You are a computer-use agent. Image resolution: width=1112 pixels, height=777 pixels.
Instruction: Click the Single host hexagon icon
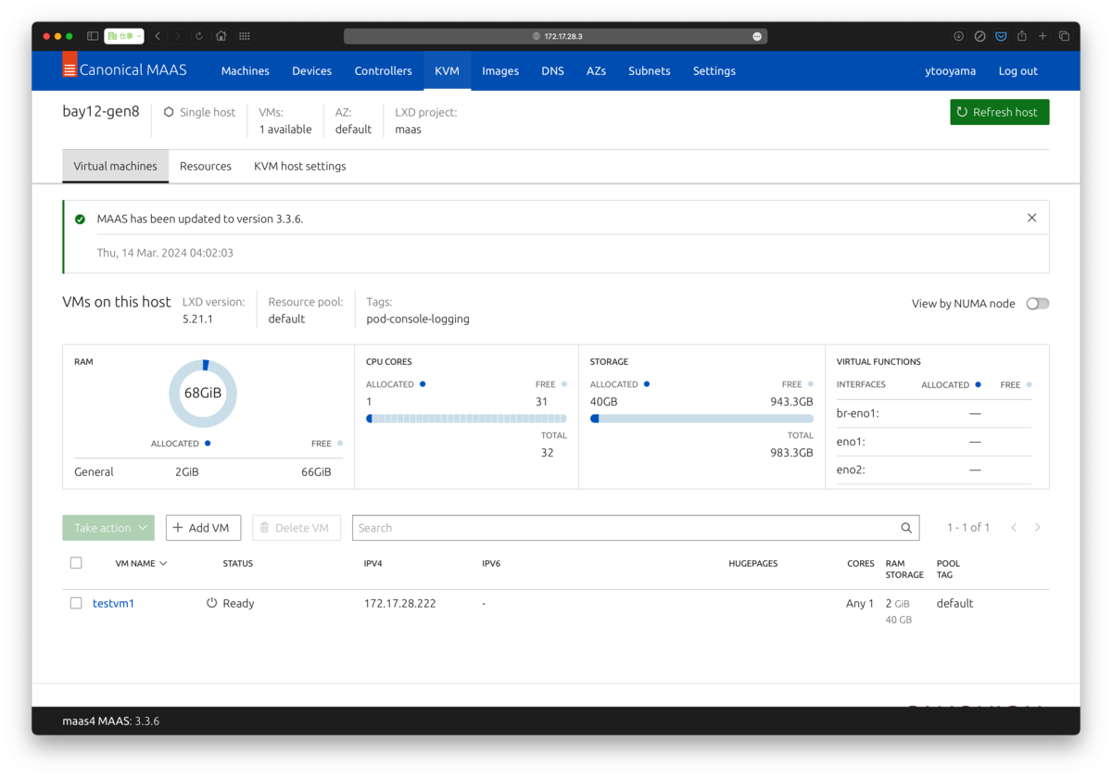tap(169, 112)
